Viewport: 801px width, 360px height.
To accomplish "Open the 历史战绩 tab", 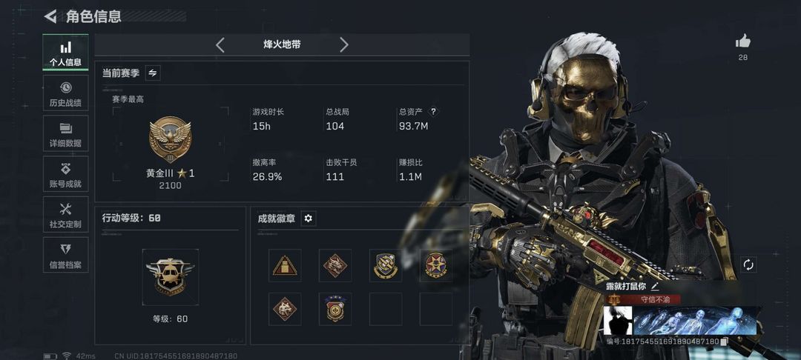I will point(65,93).
